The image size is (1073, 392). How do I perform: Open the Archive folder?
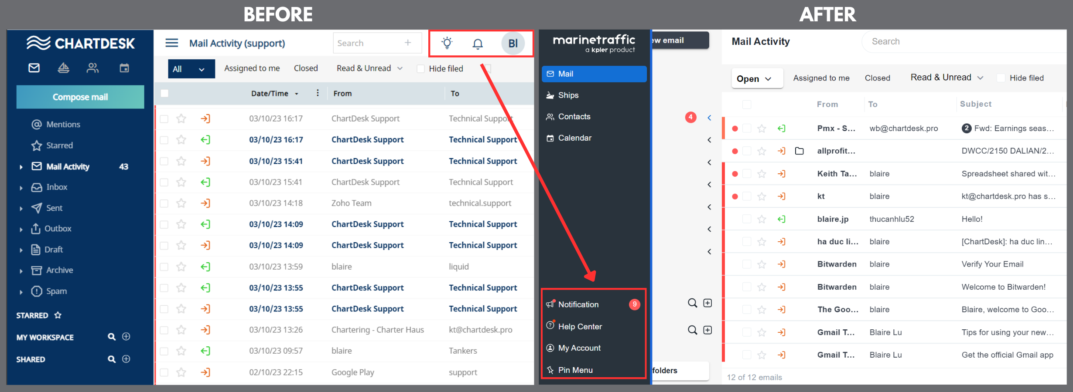[52, 270]
